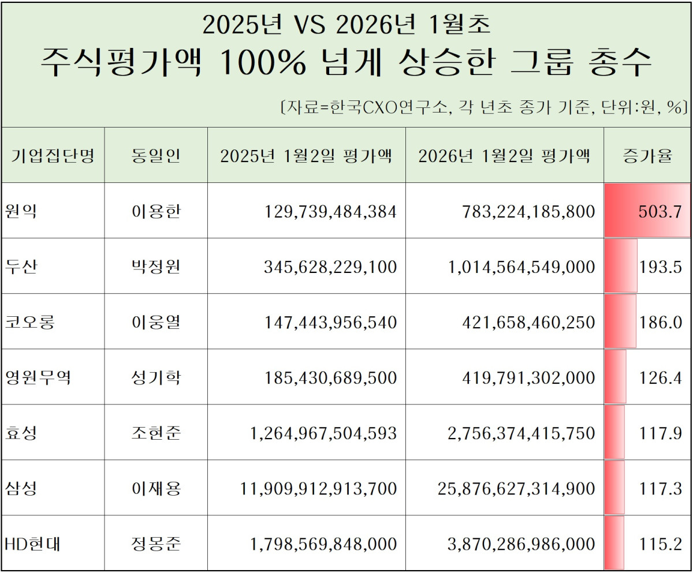Click the 증가율 column header
Screen dimensions: 693x573
click(x=646, y=155)
